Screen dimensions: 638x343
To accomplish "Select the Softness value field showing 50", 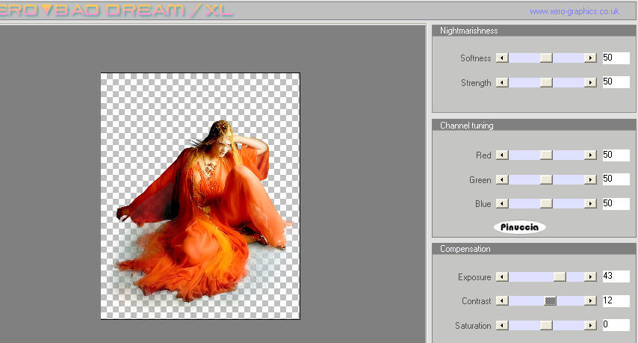I will (x=616, y=58).
